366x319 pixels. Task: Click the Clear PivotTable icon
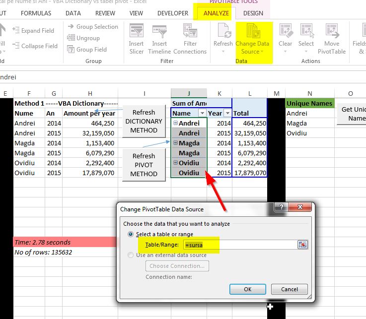(286, 30)
